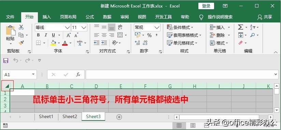
Task: Click Clear eraser icon
Action: click(x=241, y=43)
